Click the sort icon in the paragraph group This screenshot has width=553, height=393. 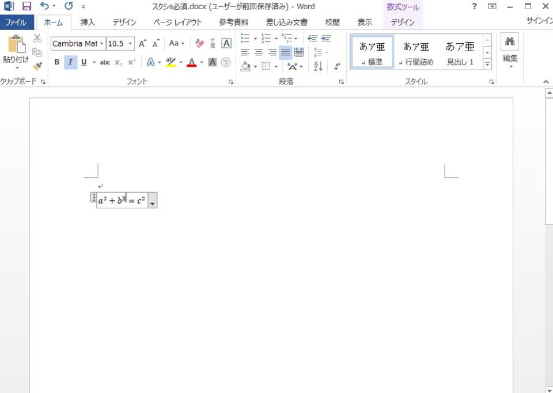317,66
